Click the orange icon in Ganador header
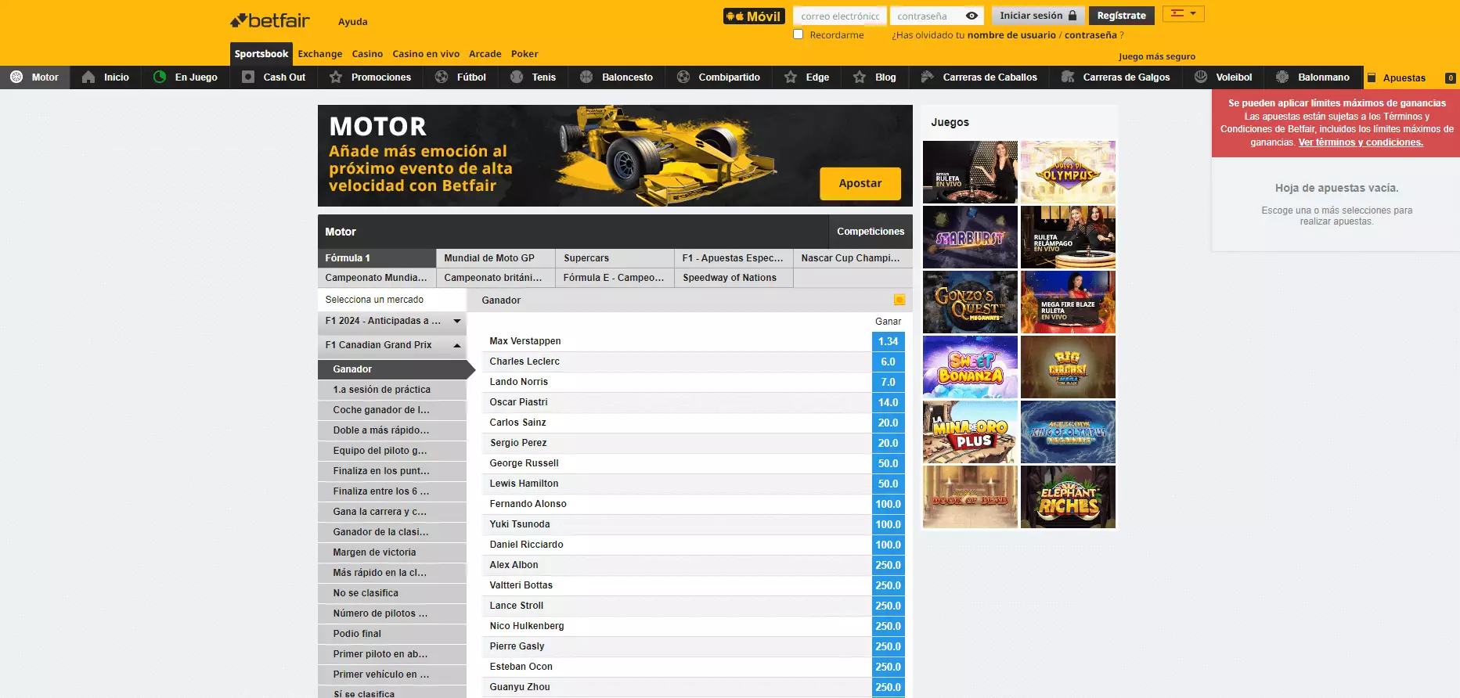Screen dimensions: 1460x698 tap(899, 300)
